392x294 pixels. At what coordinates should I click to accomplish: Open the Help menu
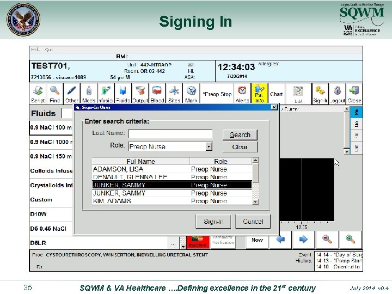(35, 50)
